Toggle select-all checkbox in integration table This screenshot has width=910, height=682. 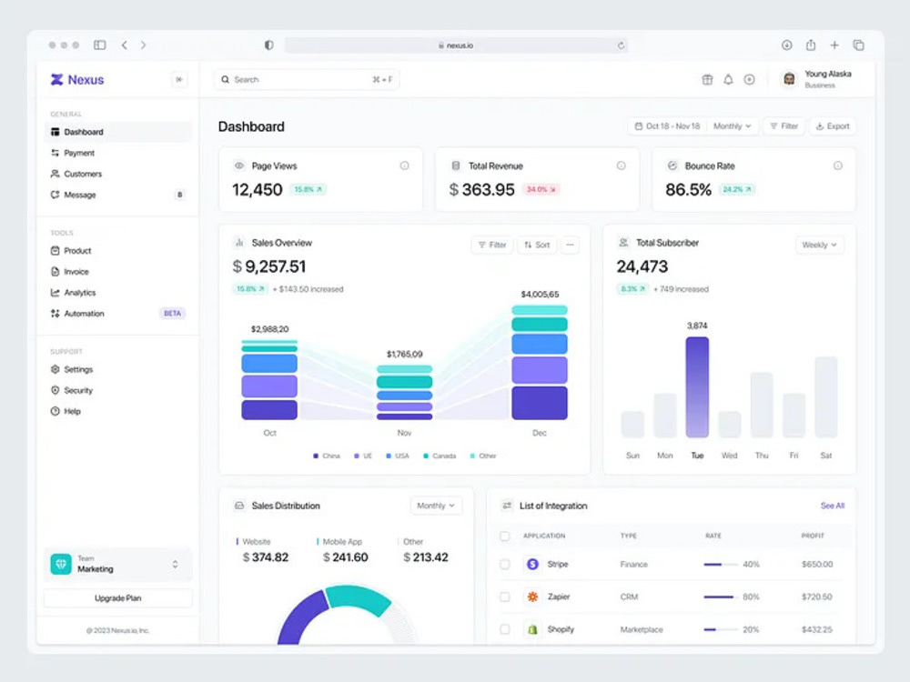click(x=505, y=536)
